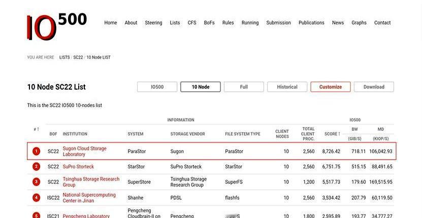Open Steering menu item
Image resolution: width=422 pixels, height=218 pixels.
[x=153, y=23]
